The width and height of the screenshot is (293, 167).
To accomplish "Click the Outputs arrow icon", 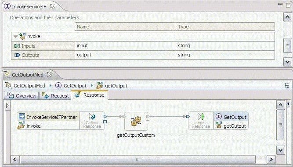I will [x=17, y=55].
